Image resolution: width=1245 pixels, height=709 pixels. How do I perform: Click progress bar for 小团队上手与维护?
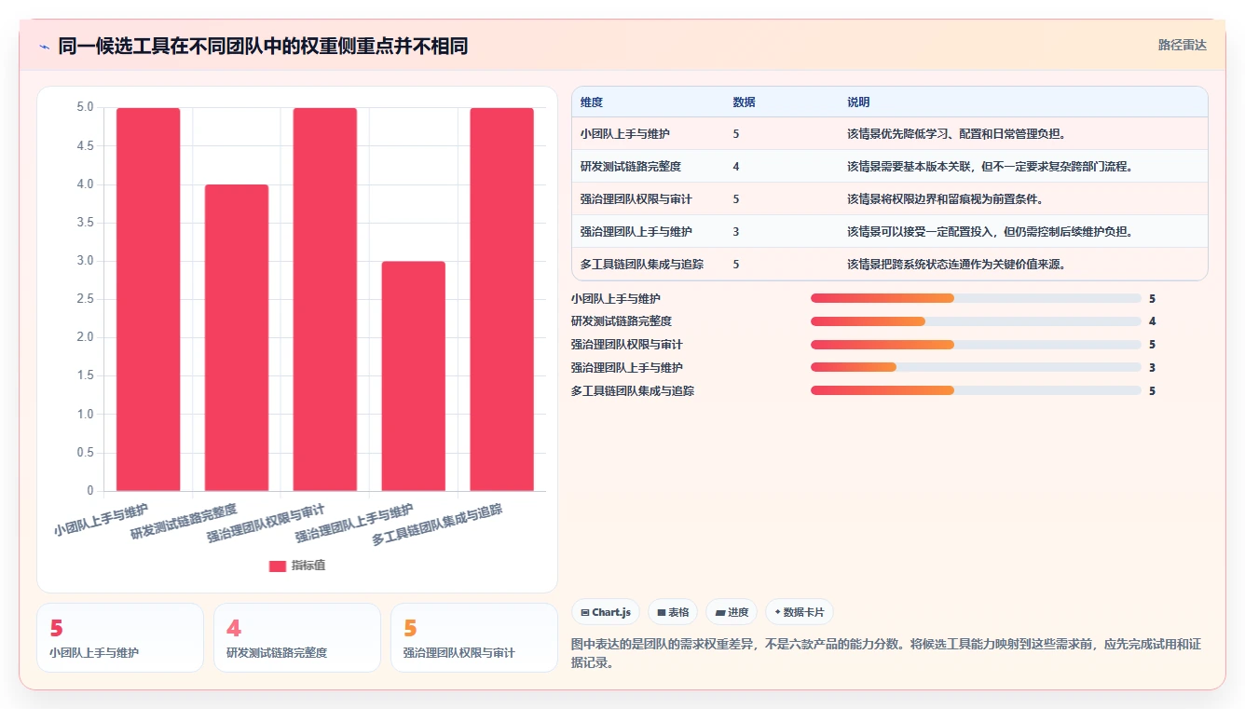tap(976, 298)
